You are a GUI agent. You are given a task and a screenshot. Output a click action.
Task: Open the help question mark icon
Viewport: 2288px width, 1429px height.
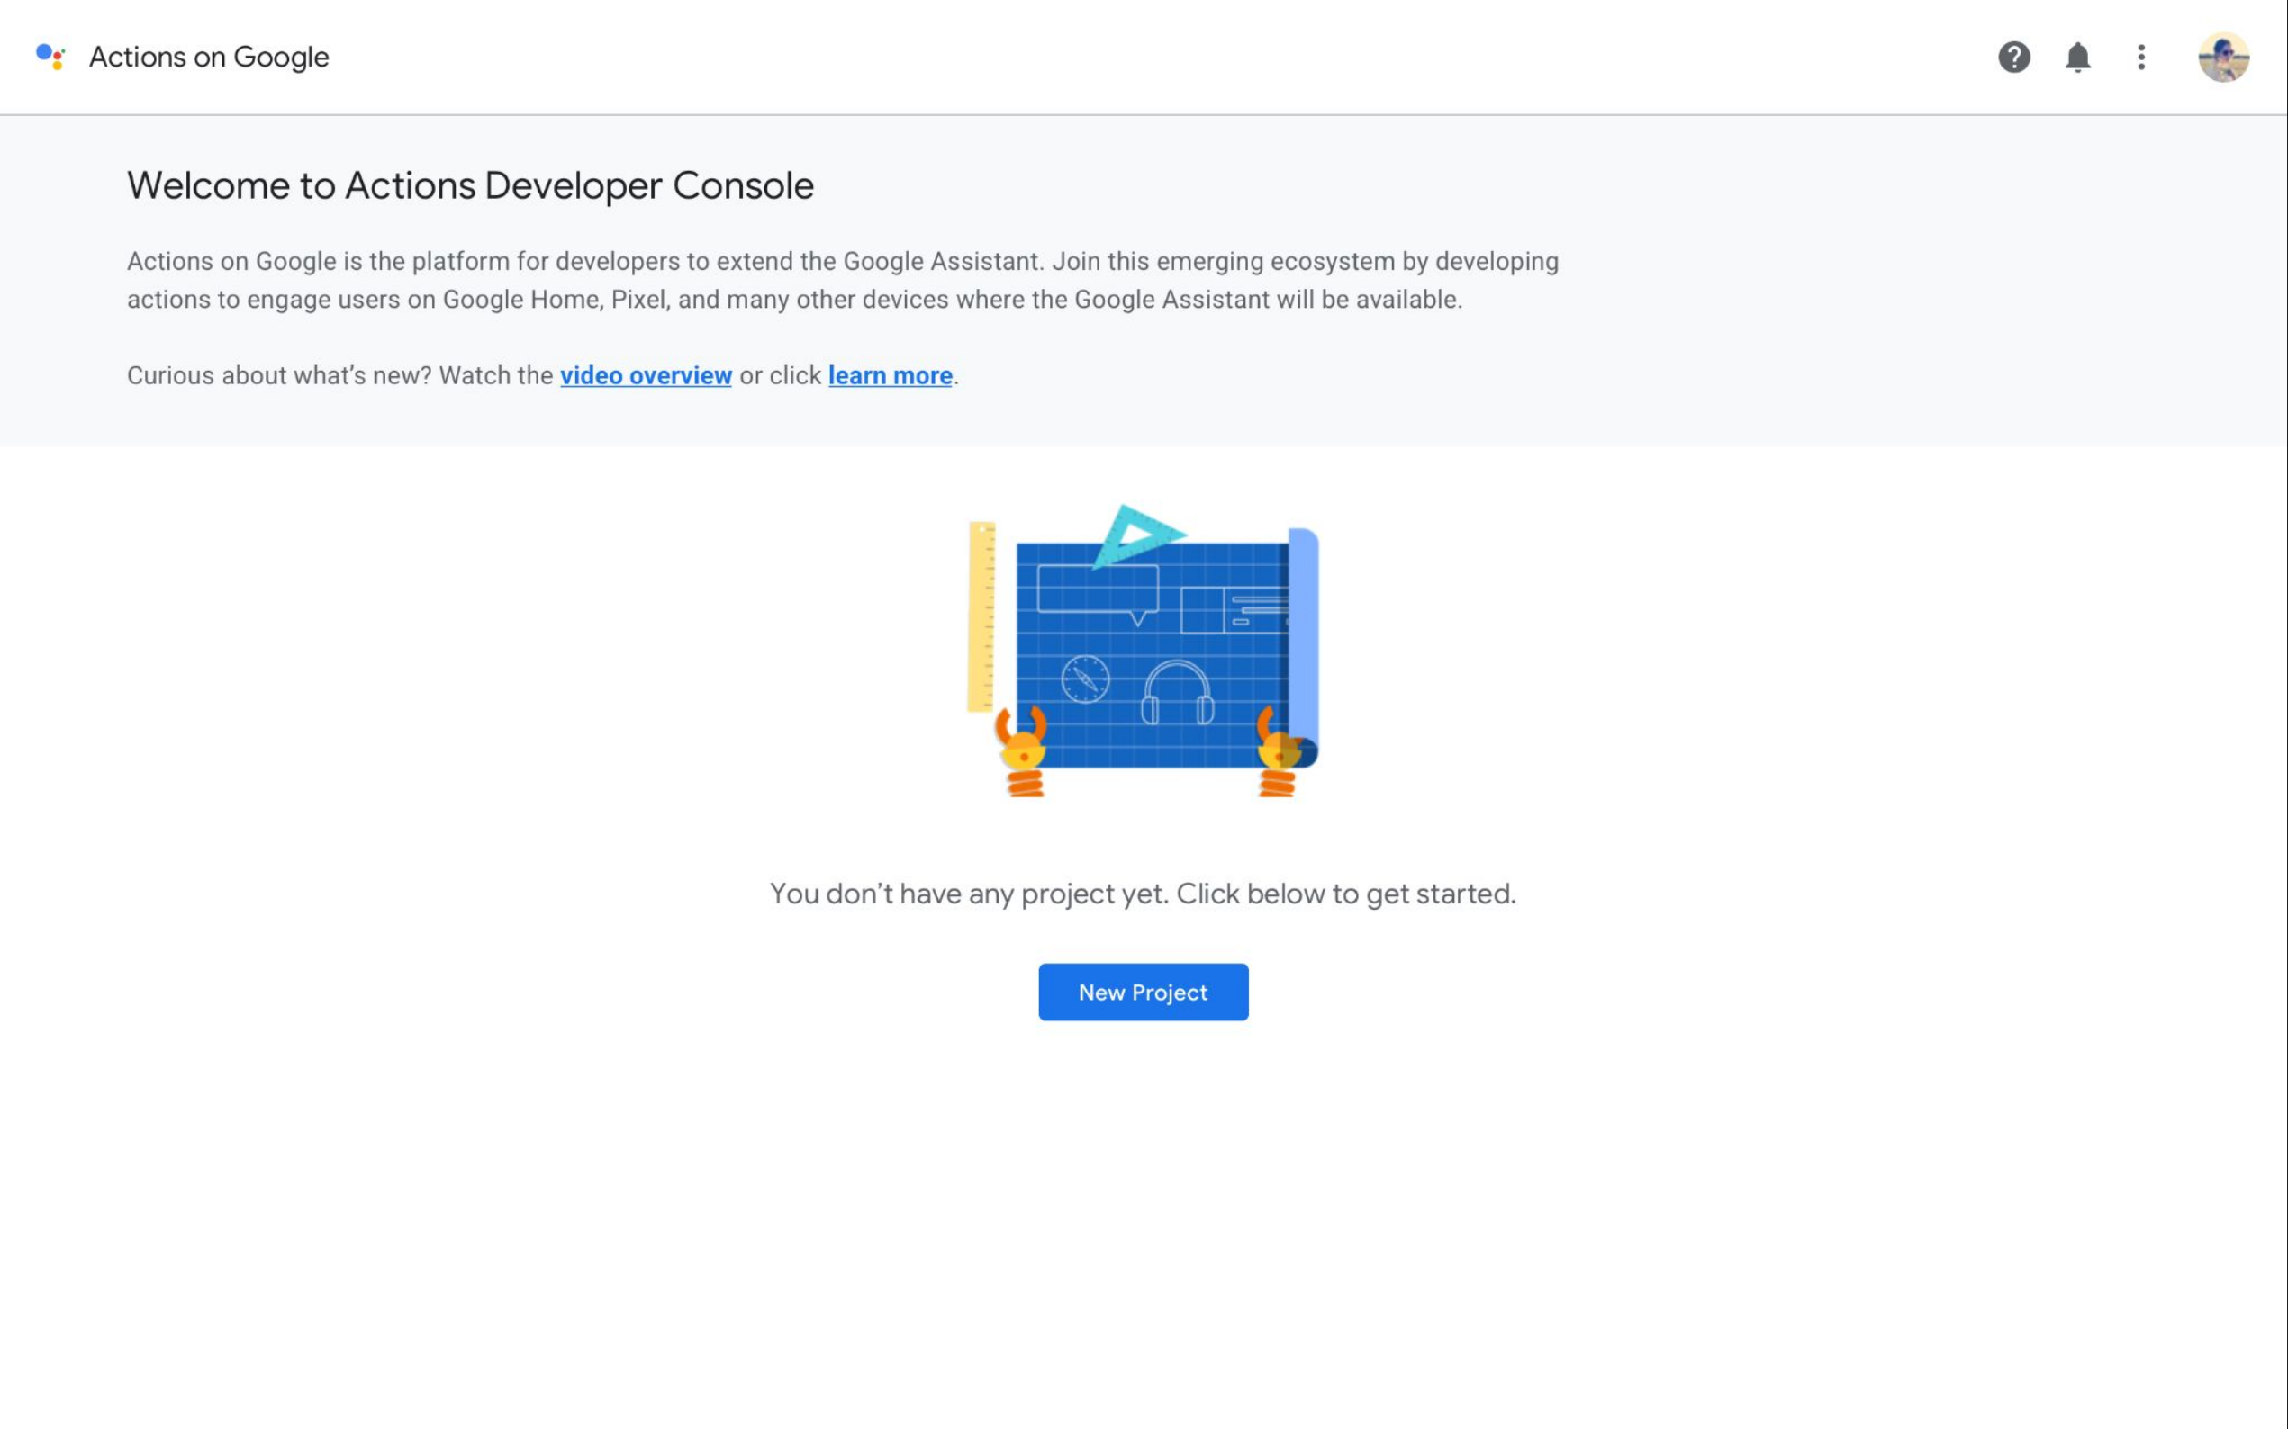(x=2013, y=57)
